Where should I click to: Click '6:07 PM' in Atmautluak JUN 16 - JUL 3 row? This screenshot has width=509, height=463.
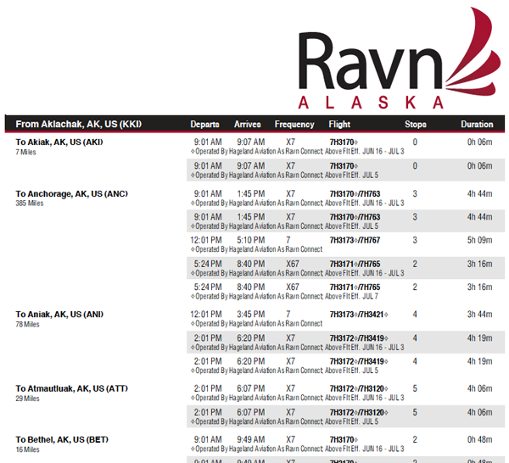point(250,388)
